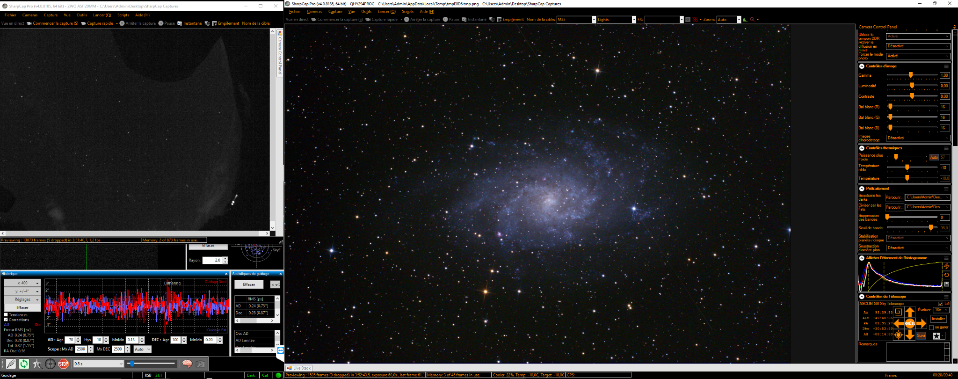Uncheck the Corrections checkbox

point(6,320)
